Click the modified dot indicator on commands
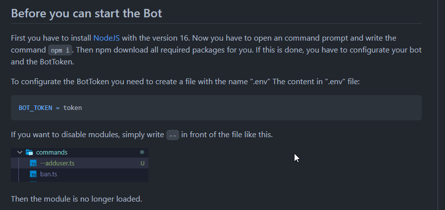Image resolution: width=445 pixels, height=210 pixels. pyautogui.click(x=142, y=153)
